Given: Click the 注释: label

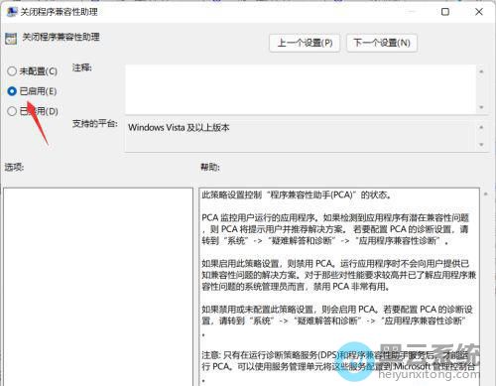Looking at the screenshot, I should tap(82, 67).
